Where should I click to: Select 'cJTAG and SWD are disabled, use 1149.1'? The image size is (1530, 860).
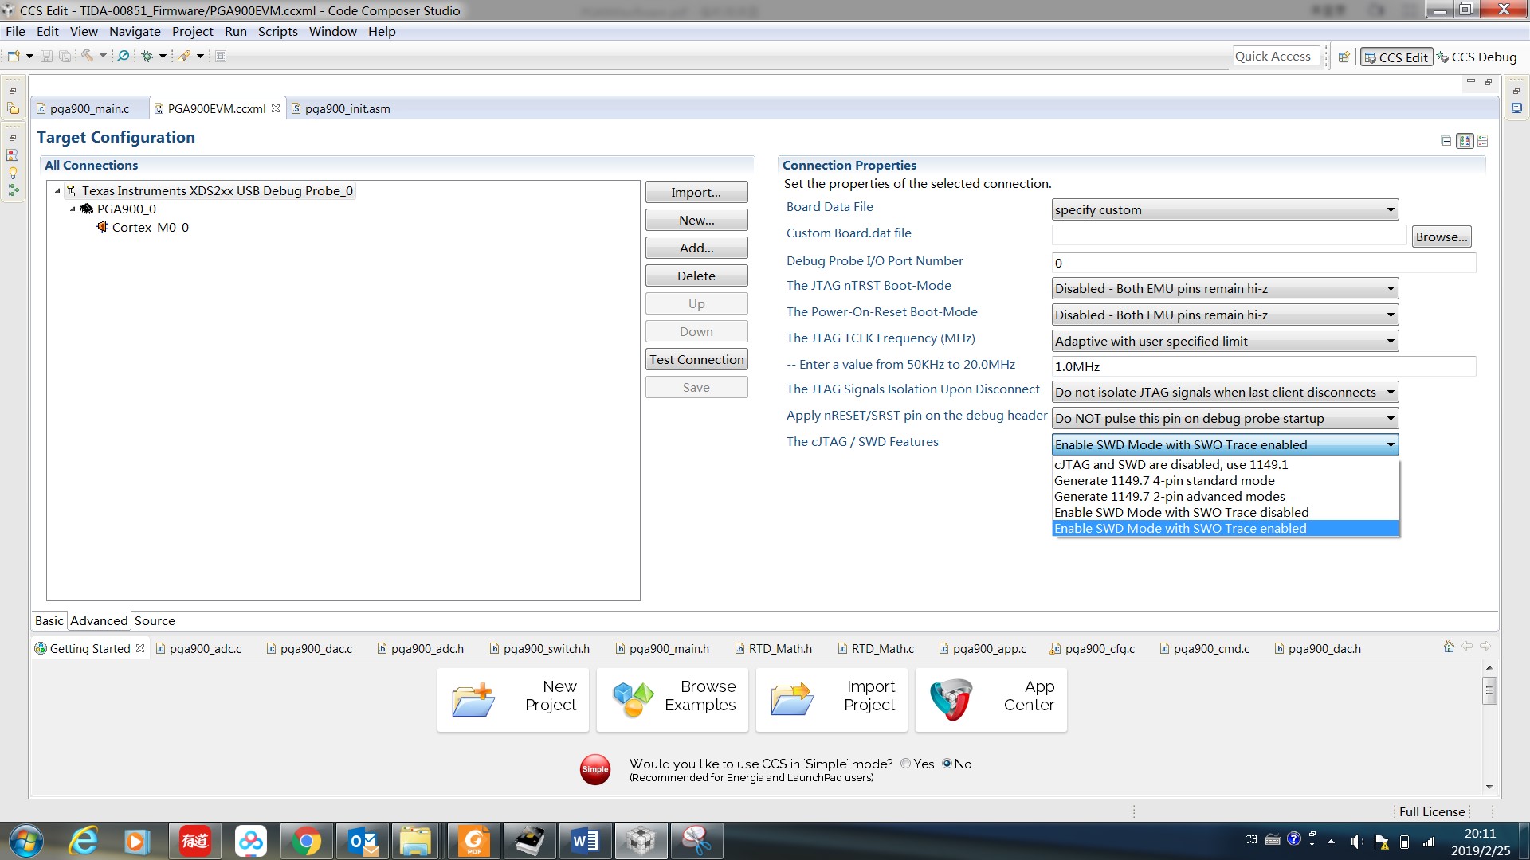click(1226, 465)
